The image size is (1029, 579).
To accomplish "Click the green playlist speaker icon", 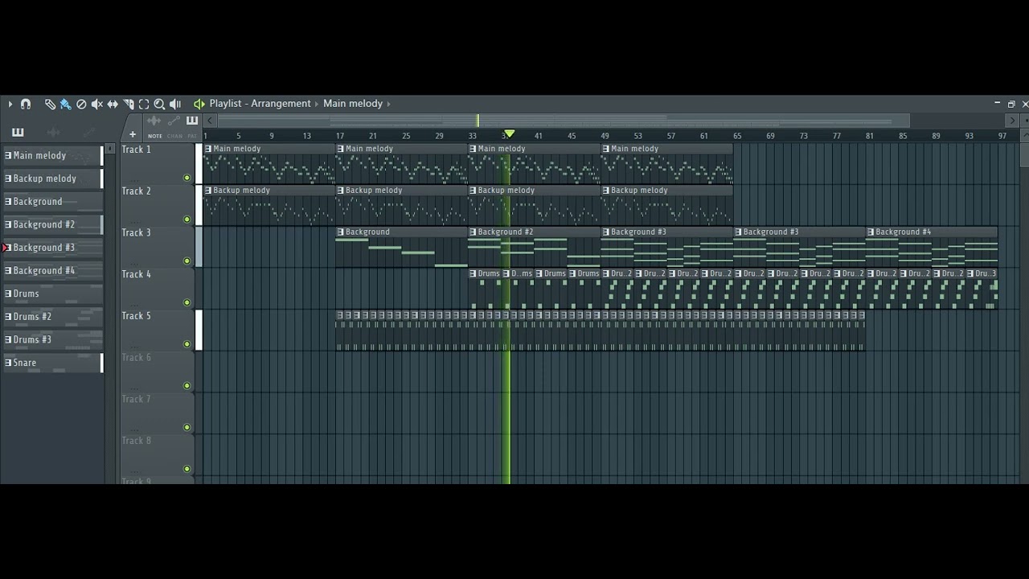I will click(x=199, y=104).
